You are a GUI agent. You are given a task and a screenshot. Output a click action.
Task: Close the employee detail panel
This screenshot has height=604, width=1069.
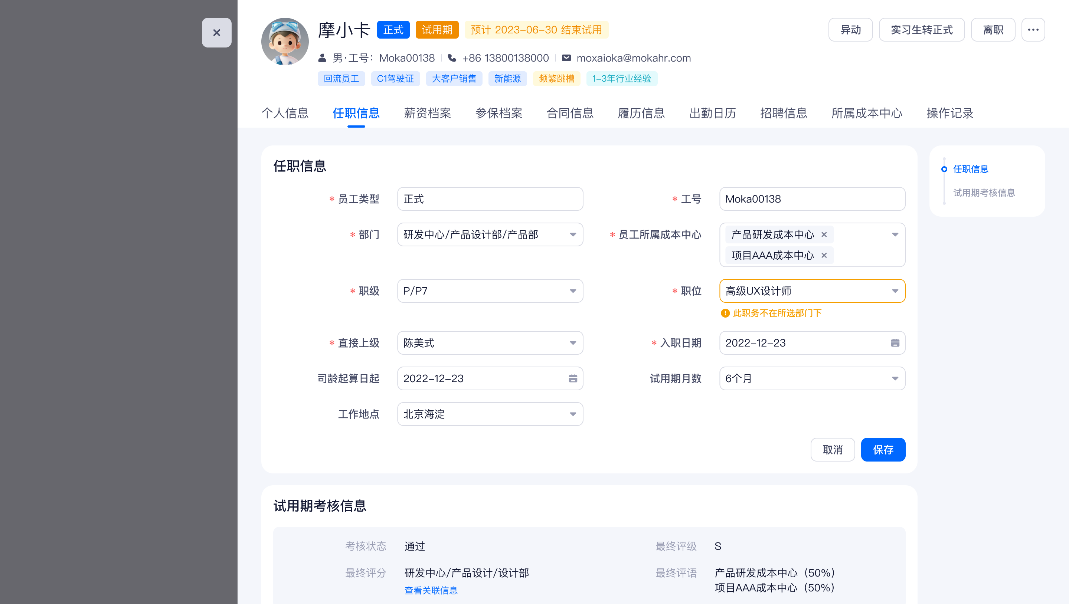[x=216, y=32]
